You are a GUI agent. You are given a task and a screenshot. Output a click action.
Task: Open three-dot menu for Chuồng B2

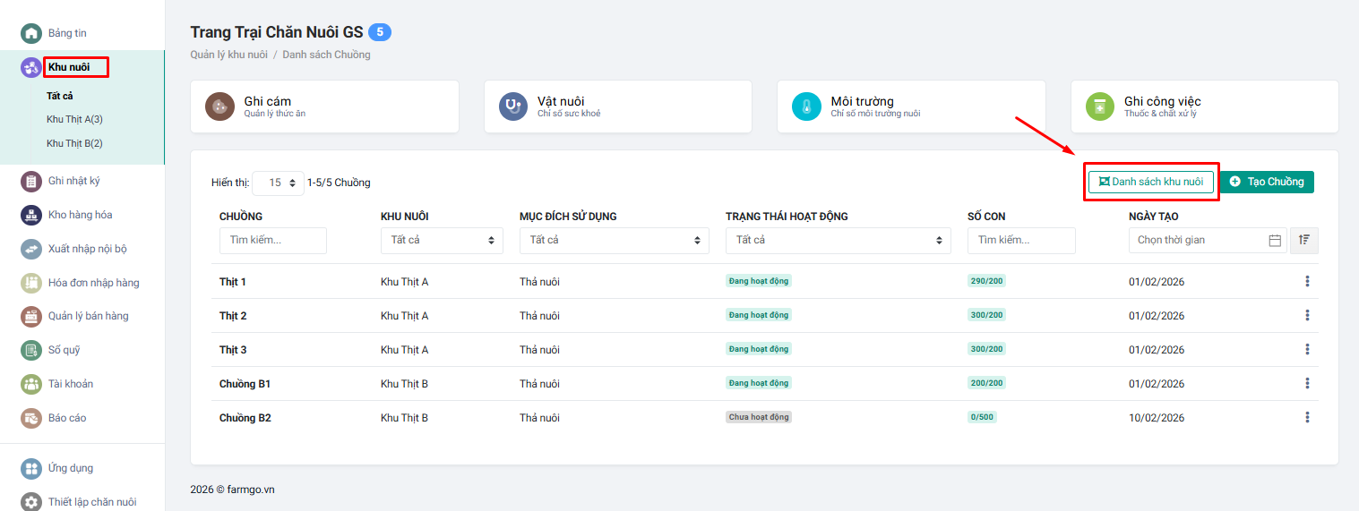tap(1307, 417)
